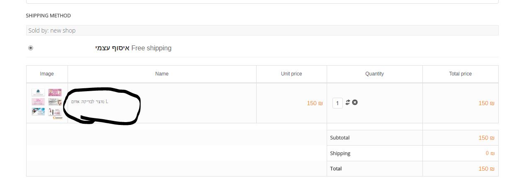Screen dimensions: 507x186
Task: Click the Name column header
Action: point(162,74)
